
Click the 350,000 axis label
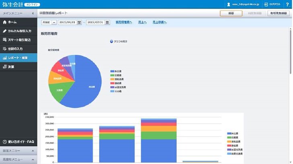click(x=50, y=117)
